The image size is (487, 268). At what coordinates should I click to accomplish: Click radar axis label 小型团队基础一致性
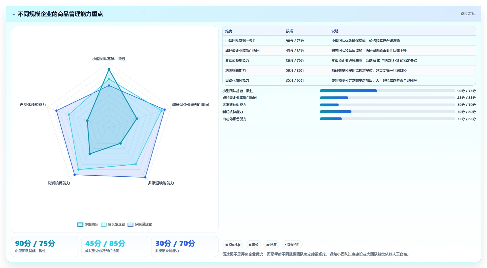(x=109, y=59)
